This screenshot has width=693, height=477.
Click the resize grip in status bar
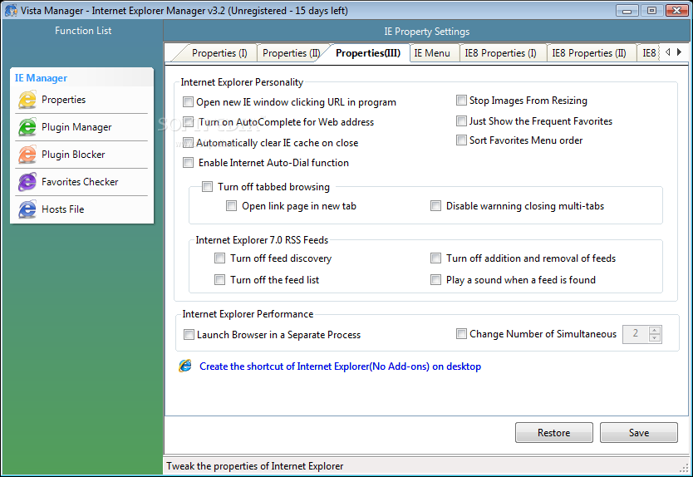[685, 468]
